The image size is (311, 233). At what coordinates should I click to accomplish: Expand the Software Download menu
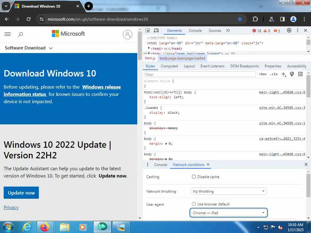(x=29, y=48)
